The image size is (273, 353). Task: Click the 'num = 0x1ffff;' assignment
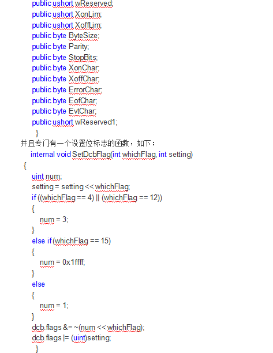(62, 262)
